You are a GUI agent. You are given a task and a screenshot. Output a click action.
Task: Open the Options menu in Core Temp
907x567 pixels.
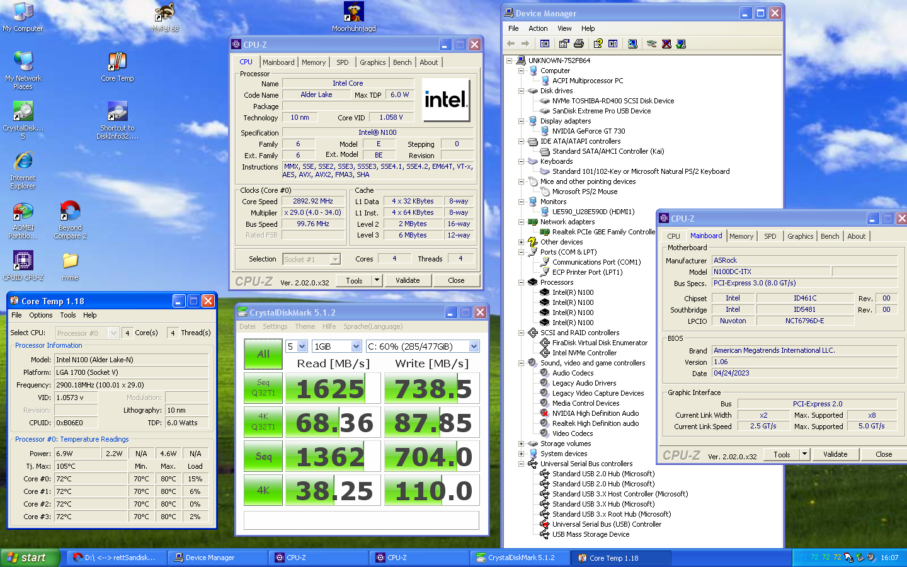(40, 315)
